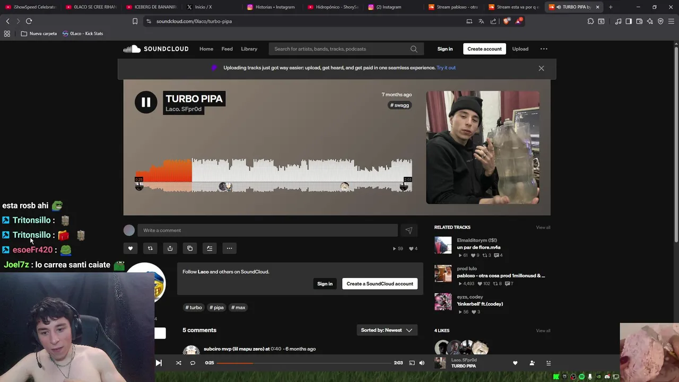679x382 pixels.
Task: Toggle the browser sidebar panel icon
Action: click(629, 21)
